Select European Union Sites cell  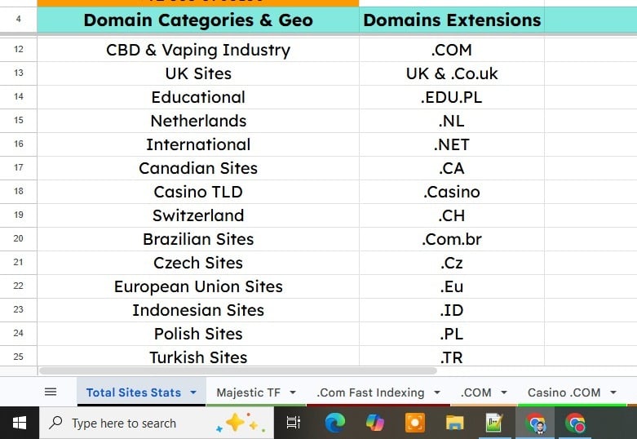coord(198,286)
